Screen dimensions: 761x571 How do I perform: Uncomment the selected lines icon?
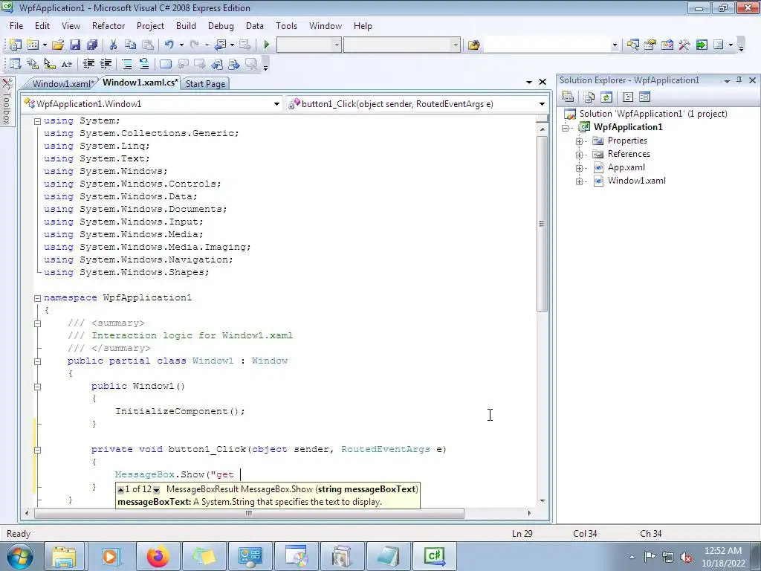pyautogui.click(x=144, y=64)
